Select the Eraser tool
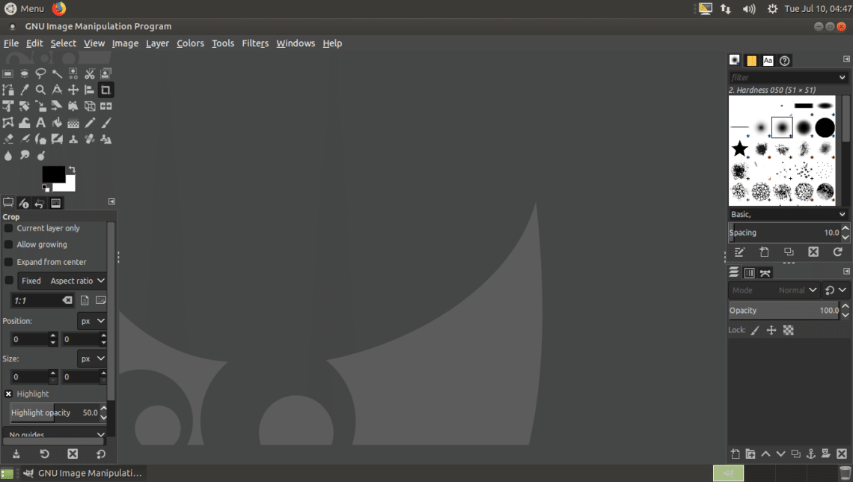 pyautogui.click(x=7, y=139)
